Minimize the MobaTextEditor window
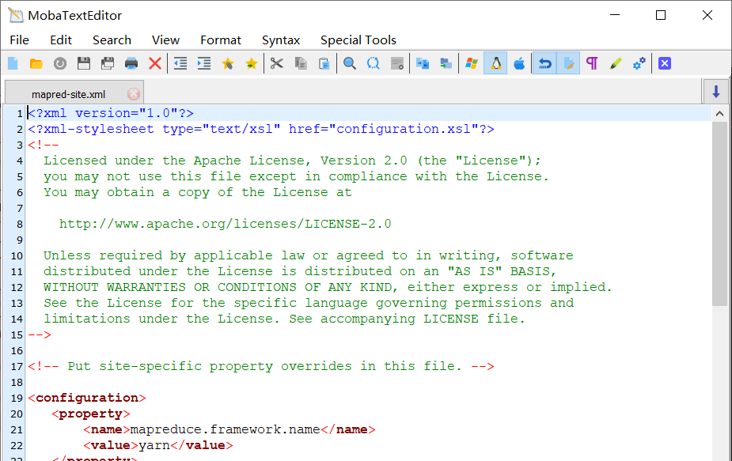 coord(615,15)
